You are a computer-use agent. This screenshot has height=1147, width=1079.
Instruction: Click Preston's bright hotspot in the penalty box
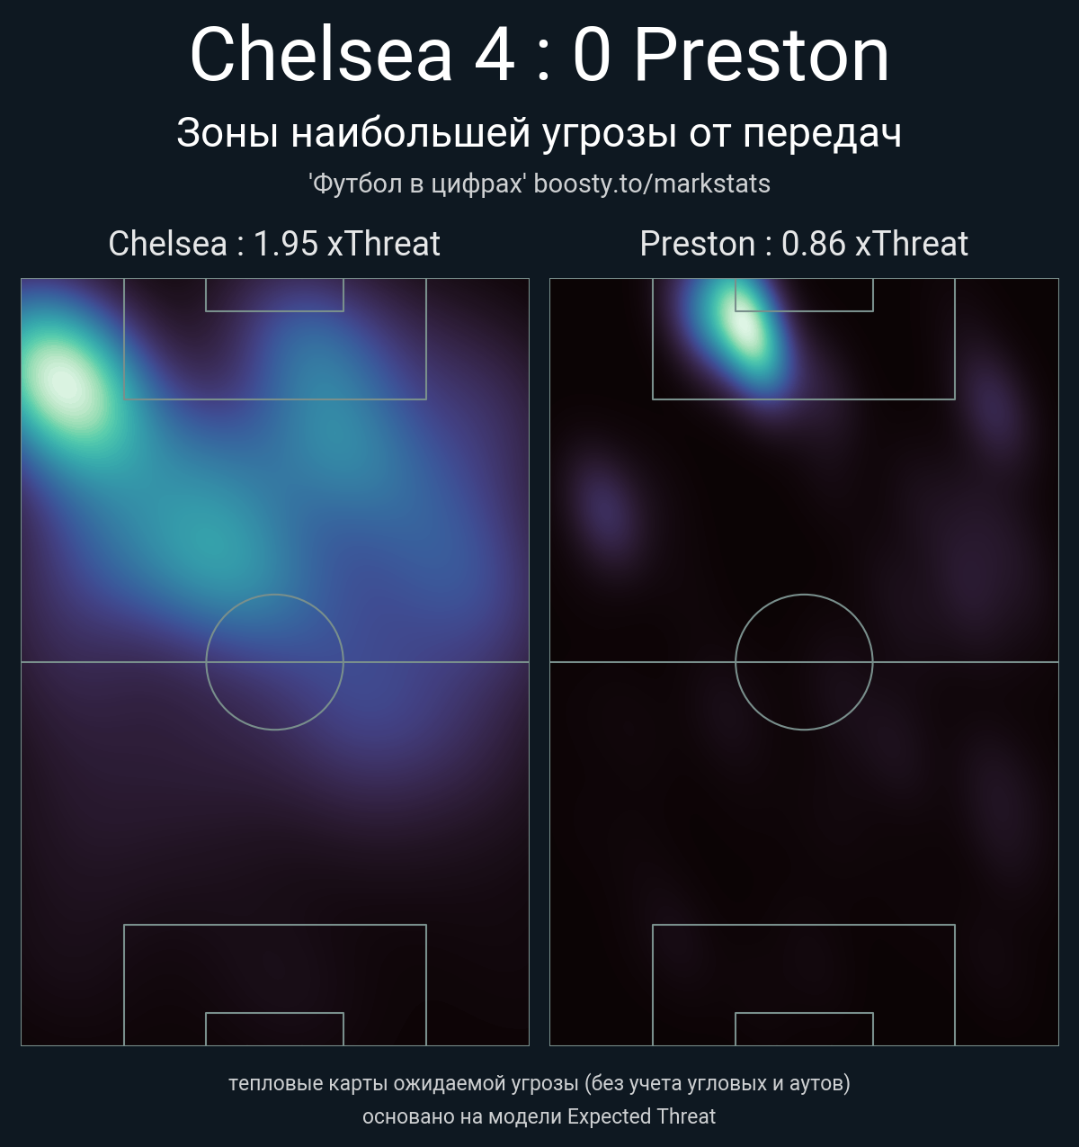click(744, 326)
